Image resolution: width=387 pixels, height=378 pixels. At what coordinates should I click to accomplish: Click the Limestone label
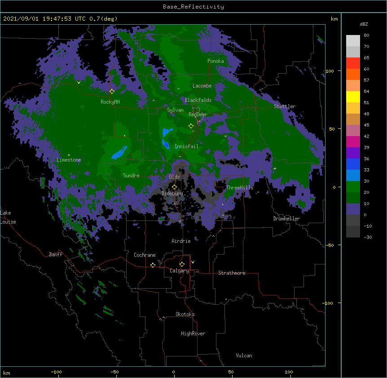pyautogui.click(x=69, y=160)
